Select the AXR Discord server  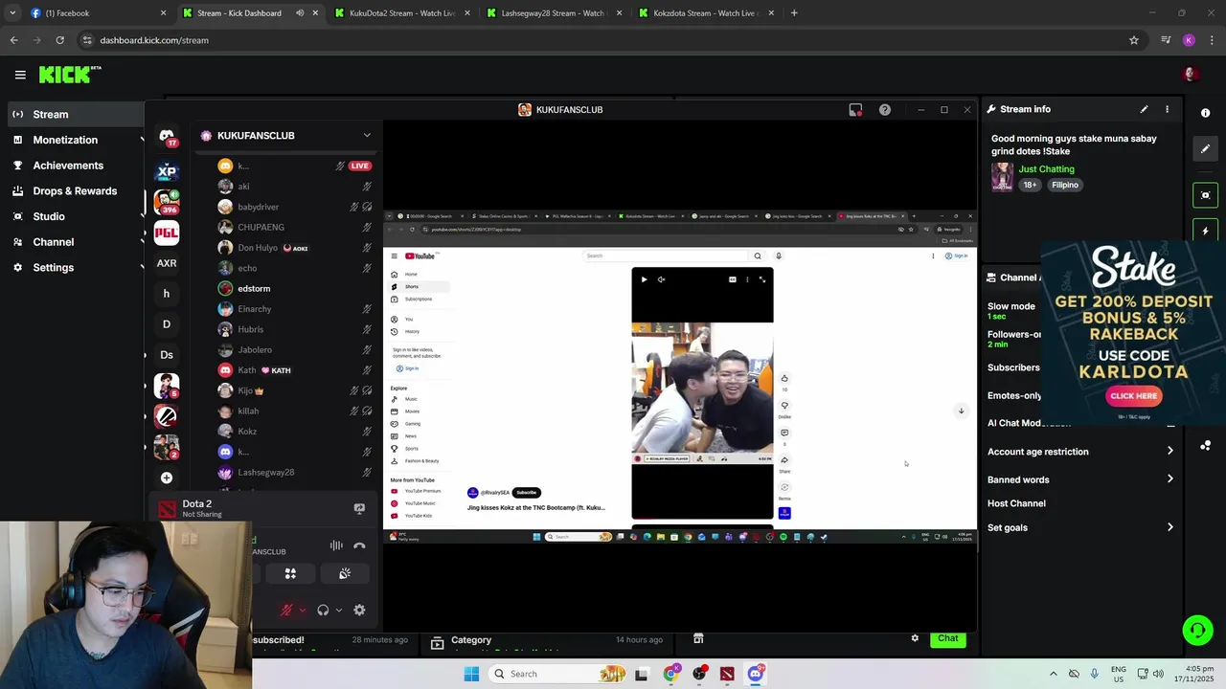[167, 263]
